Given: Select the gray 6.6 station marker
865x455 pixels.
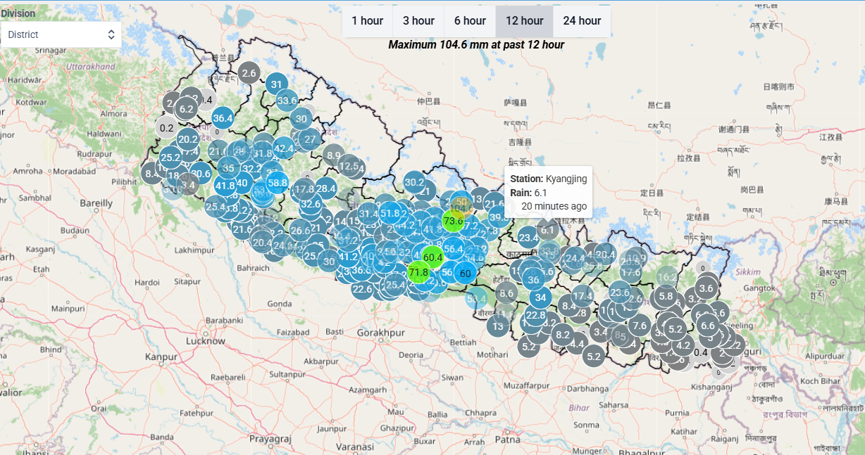Looking at the screenshot, I should 708,325.
